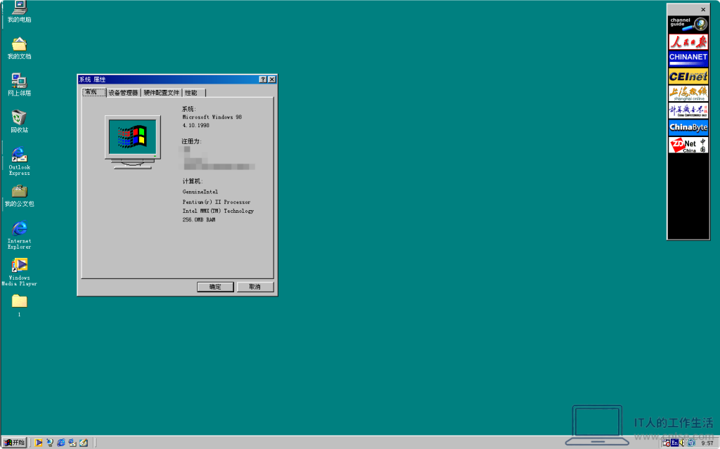Screen dimensions: 720x449
Task: Open the Start (开始) menu
Action: tap(14, 443)
